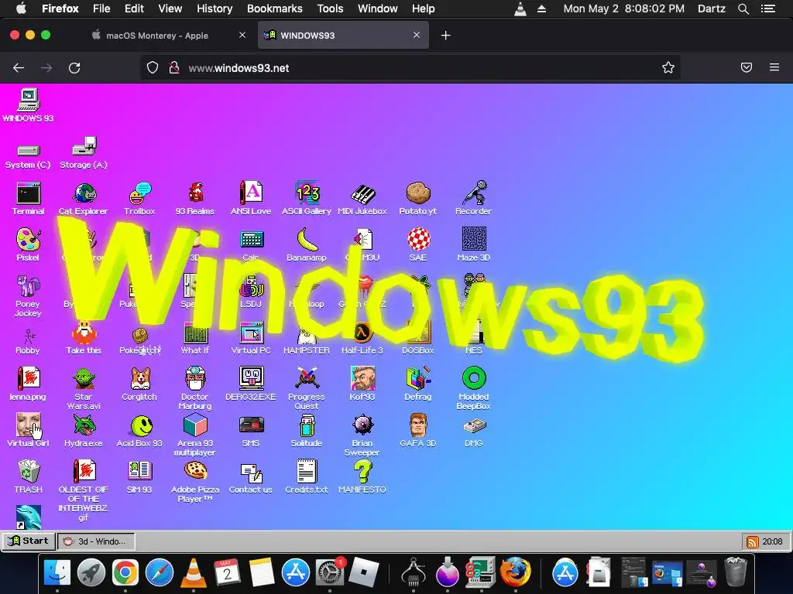
Task: Open the Kof'93 icon
Action: (362, 379)
